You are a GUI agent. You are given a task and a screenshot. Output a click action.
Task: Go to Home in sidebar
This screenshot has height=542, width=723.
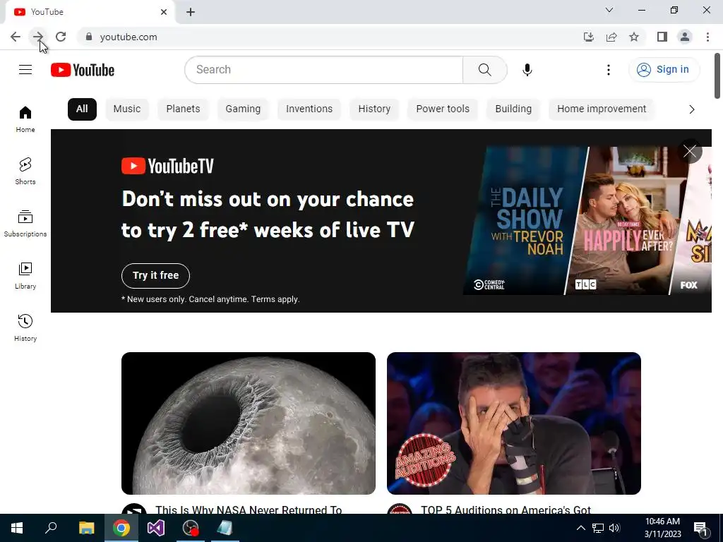(25, 119)
